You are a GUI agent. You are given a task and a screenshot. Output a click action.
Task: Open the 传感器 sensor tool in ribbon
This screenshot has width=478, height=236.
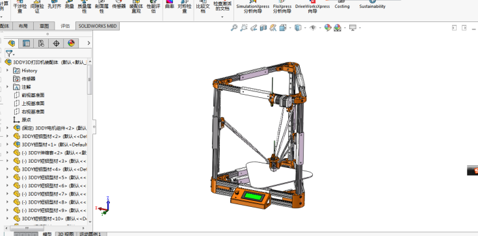[119, 5]
